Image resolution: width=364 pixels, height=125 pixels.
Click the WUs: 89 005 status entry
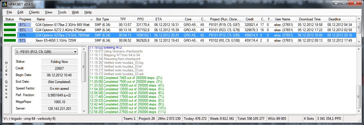point(277,119)
